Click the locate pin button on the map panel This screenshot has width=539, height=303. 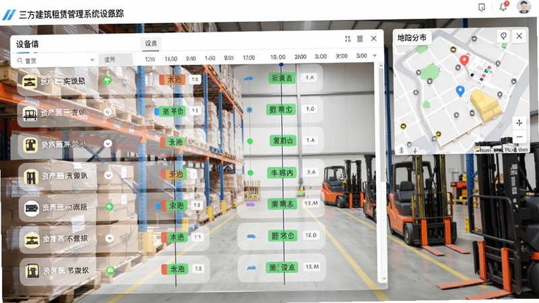click(x=503, y=36)
